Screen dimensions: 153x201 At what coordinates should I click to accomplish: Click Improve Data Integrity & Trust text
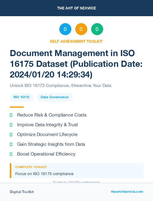coord(47,125)
